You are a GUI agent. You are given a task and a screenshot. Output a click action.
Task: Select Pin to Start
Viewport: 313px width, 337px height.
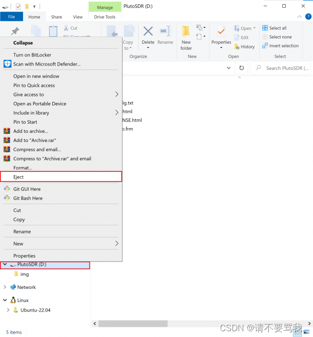pos(61,122)
